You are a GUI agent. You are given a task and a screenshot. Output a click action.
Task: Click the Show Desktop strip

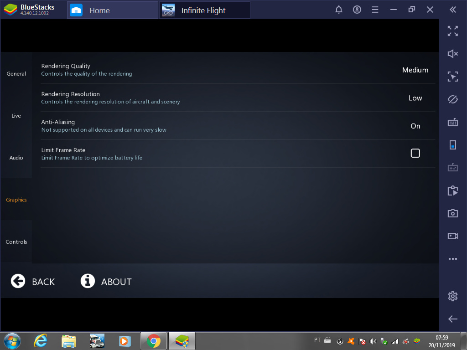pos(463,341)
